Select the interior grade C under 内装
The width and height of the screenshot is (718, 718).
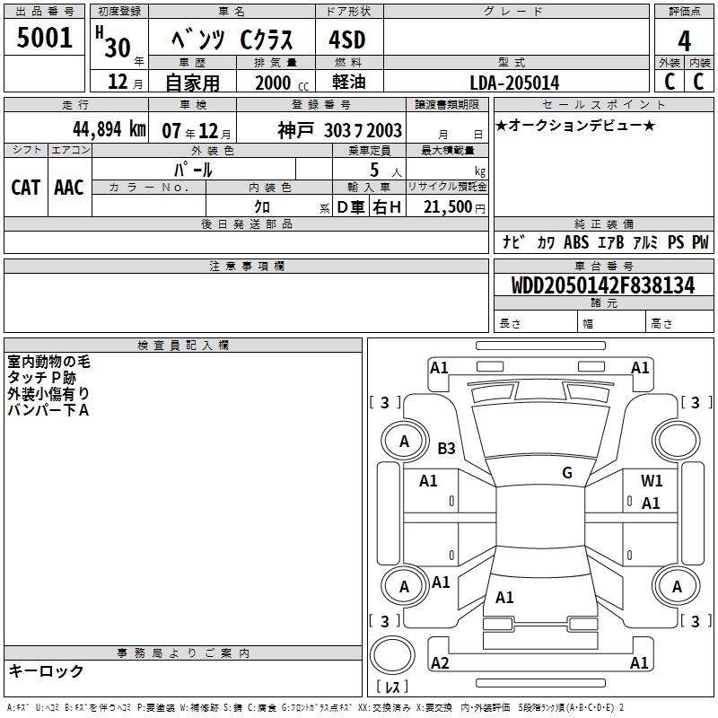coord(698,82)
